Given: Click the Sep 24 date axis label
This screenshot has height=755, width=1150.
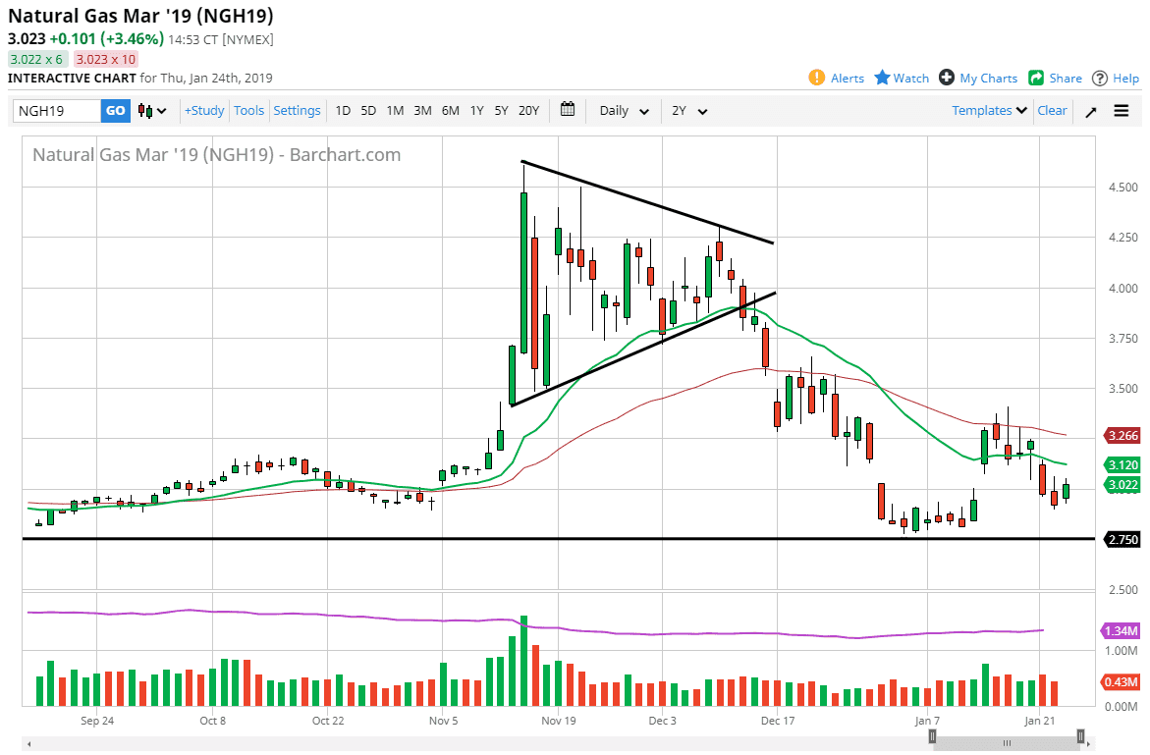Looking at the screenshot, I should click(97, 721).
